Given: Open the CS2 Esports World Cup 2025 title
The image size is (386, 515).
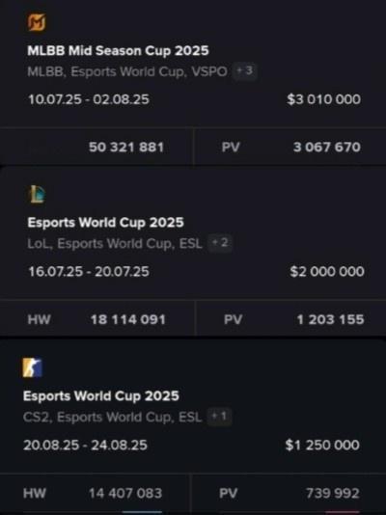Looking at the screenshot, I should coord(101,395).
